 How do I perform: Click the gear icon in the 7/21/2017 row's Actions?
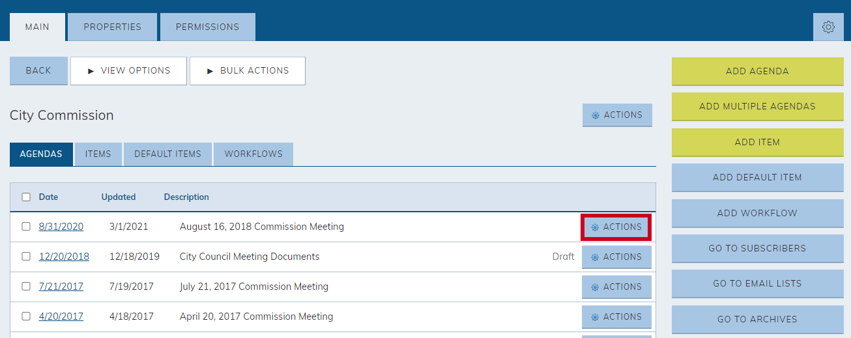point(595,287)
